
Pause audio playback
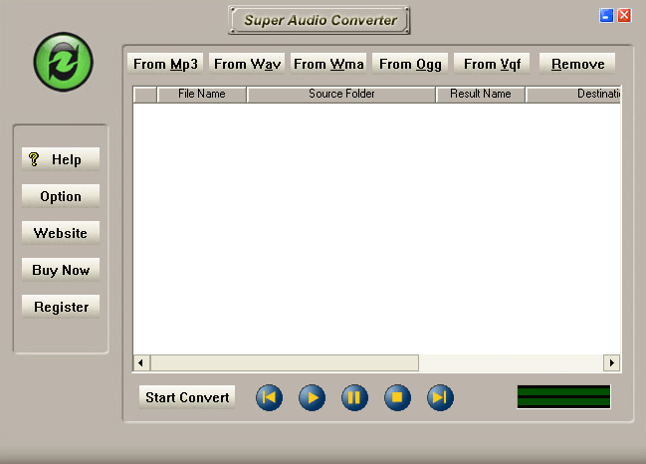click(354, 397)
